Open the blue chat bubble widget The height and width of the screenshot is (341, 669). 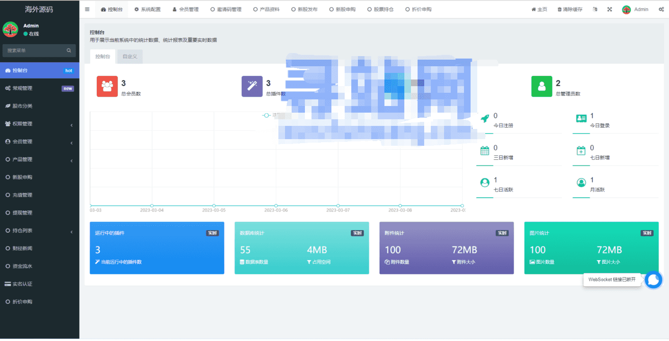coord(654,280)
